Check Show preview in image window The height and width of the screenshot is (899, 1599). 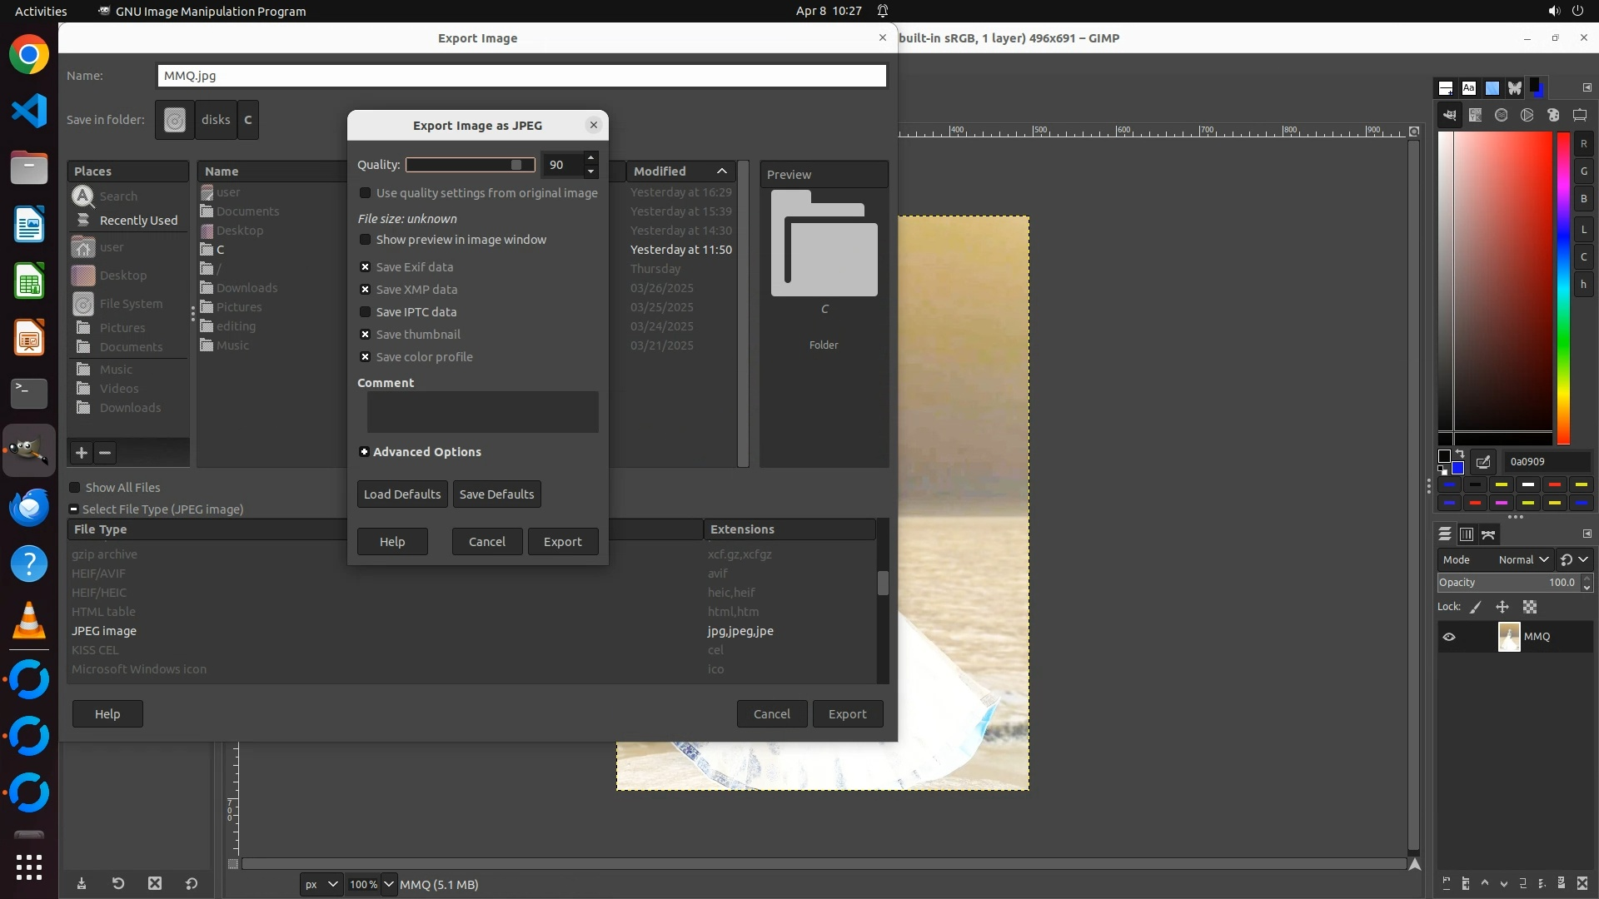click(365, 240)
